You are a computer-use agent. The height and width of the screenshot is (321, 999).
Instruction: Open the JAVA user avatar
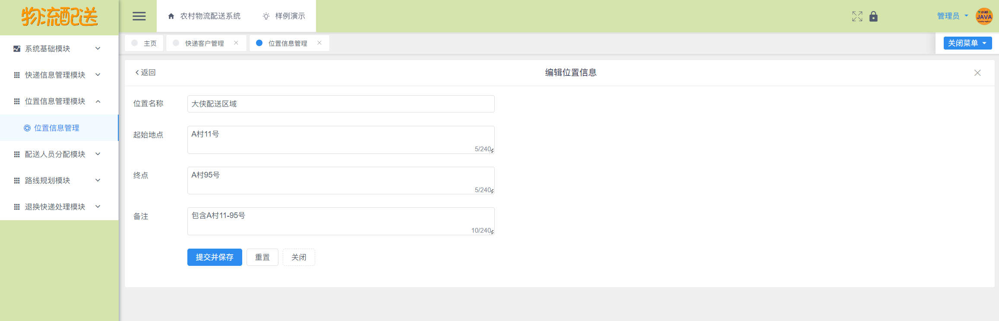pos(984,16)
